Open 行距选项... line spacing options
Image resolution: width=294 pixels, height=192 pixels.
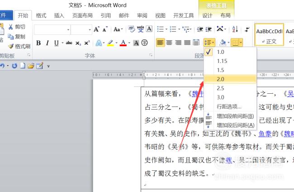click(230, 106)
